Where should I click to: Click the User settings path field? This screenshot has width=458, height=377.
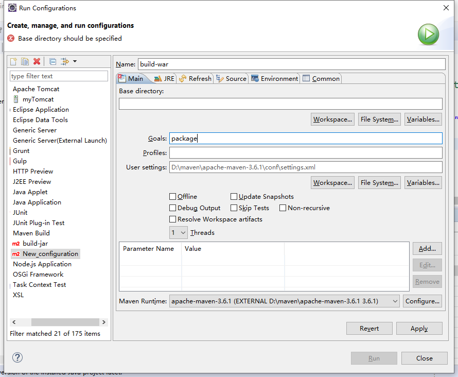(x=306, y=167)
